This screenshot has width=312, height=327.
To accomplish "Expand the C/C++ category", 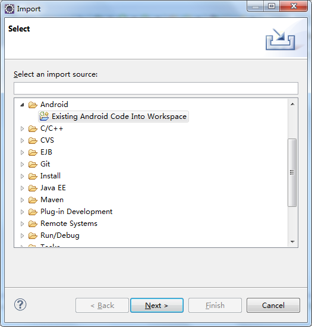I will click(22, 128).
